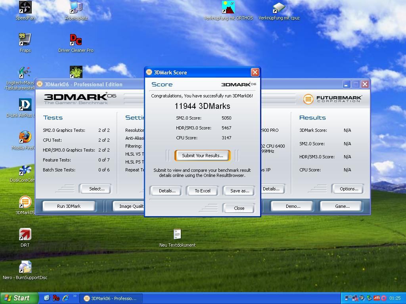Screen dimensions: 406x304
Task: Click the green desktop icon above the 3DMark06 window
Action: point(76,72)
